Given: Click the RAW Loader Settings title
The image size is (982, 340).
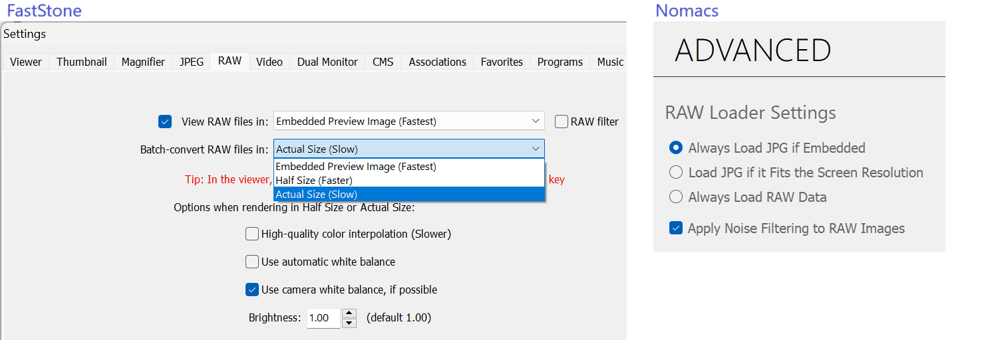Looking at the screenshot, I should 750,113.
